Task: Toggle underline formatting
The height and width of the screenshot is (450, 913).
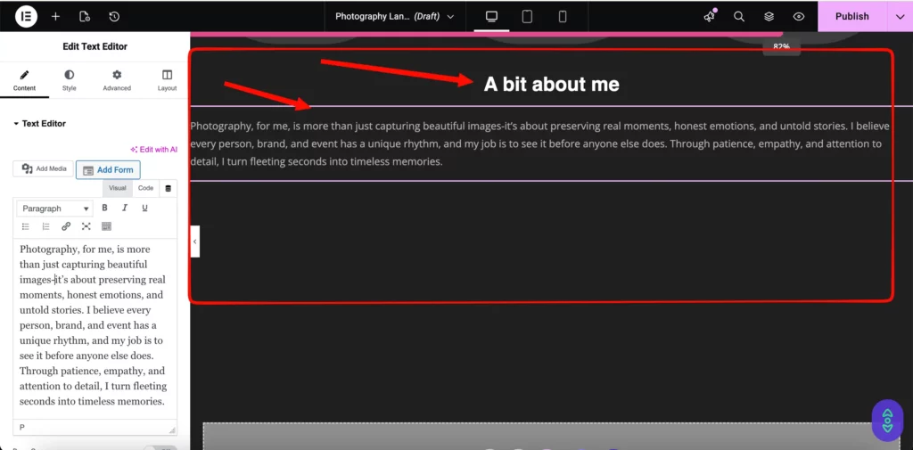Action: (145, 208)
